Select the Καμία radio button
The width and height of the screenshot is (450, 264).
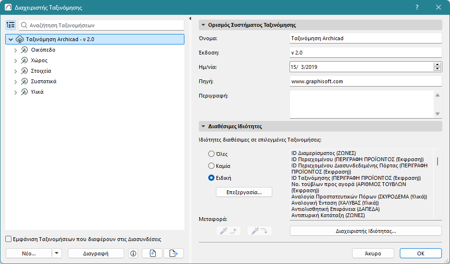click(x=211, y=166)
